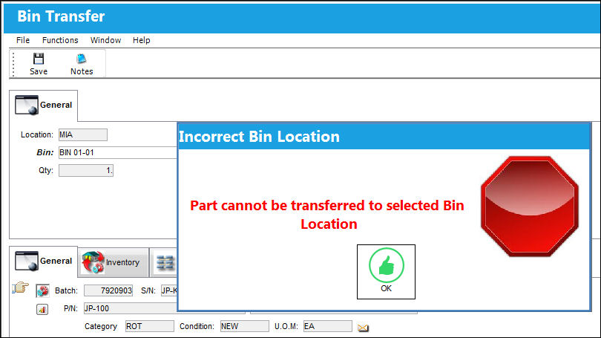The width and height of the screenshot is (601, 338).
Task: Open the Notes toolbar icon
Action: click(x=82, y=64)
